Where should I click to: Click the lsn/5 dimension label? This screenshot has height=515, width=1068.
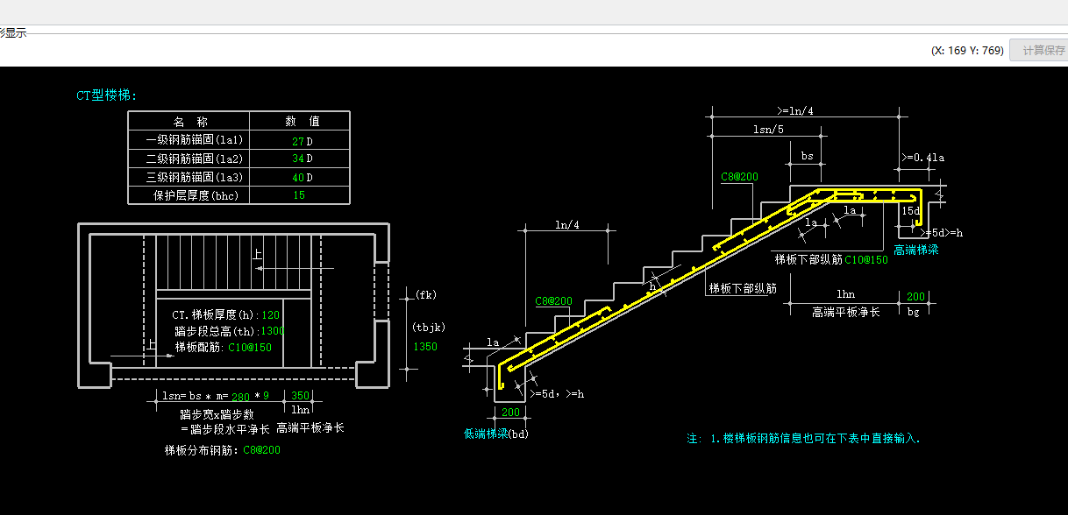[769, 130]
